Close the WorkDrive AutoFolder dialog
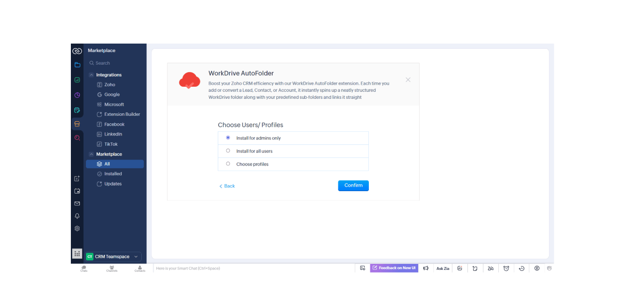The height and width of the screenshot is (298, 619). 408,80
